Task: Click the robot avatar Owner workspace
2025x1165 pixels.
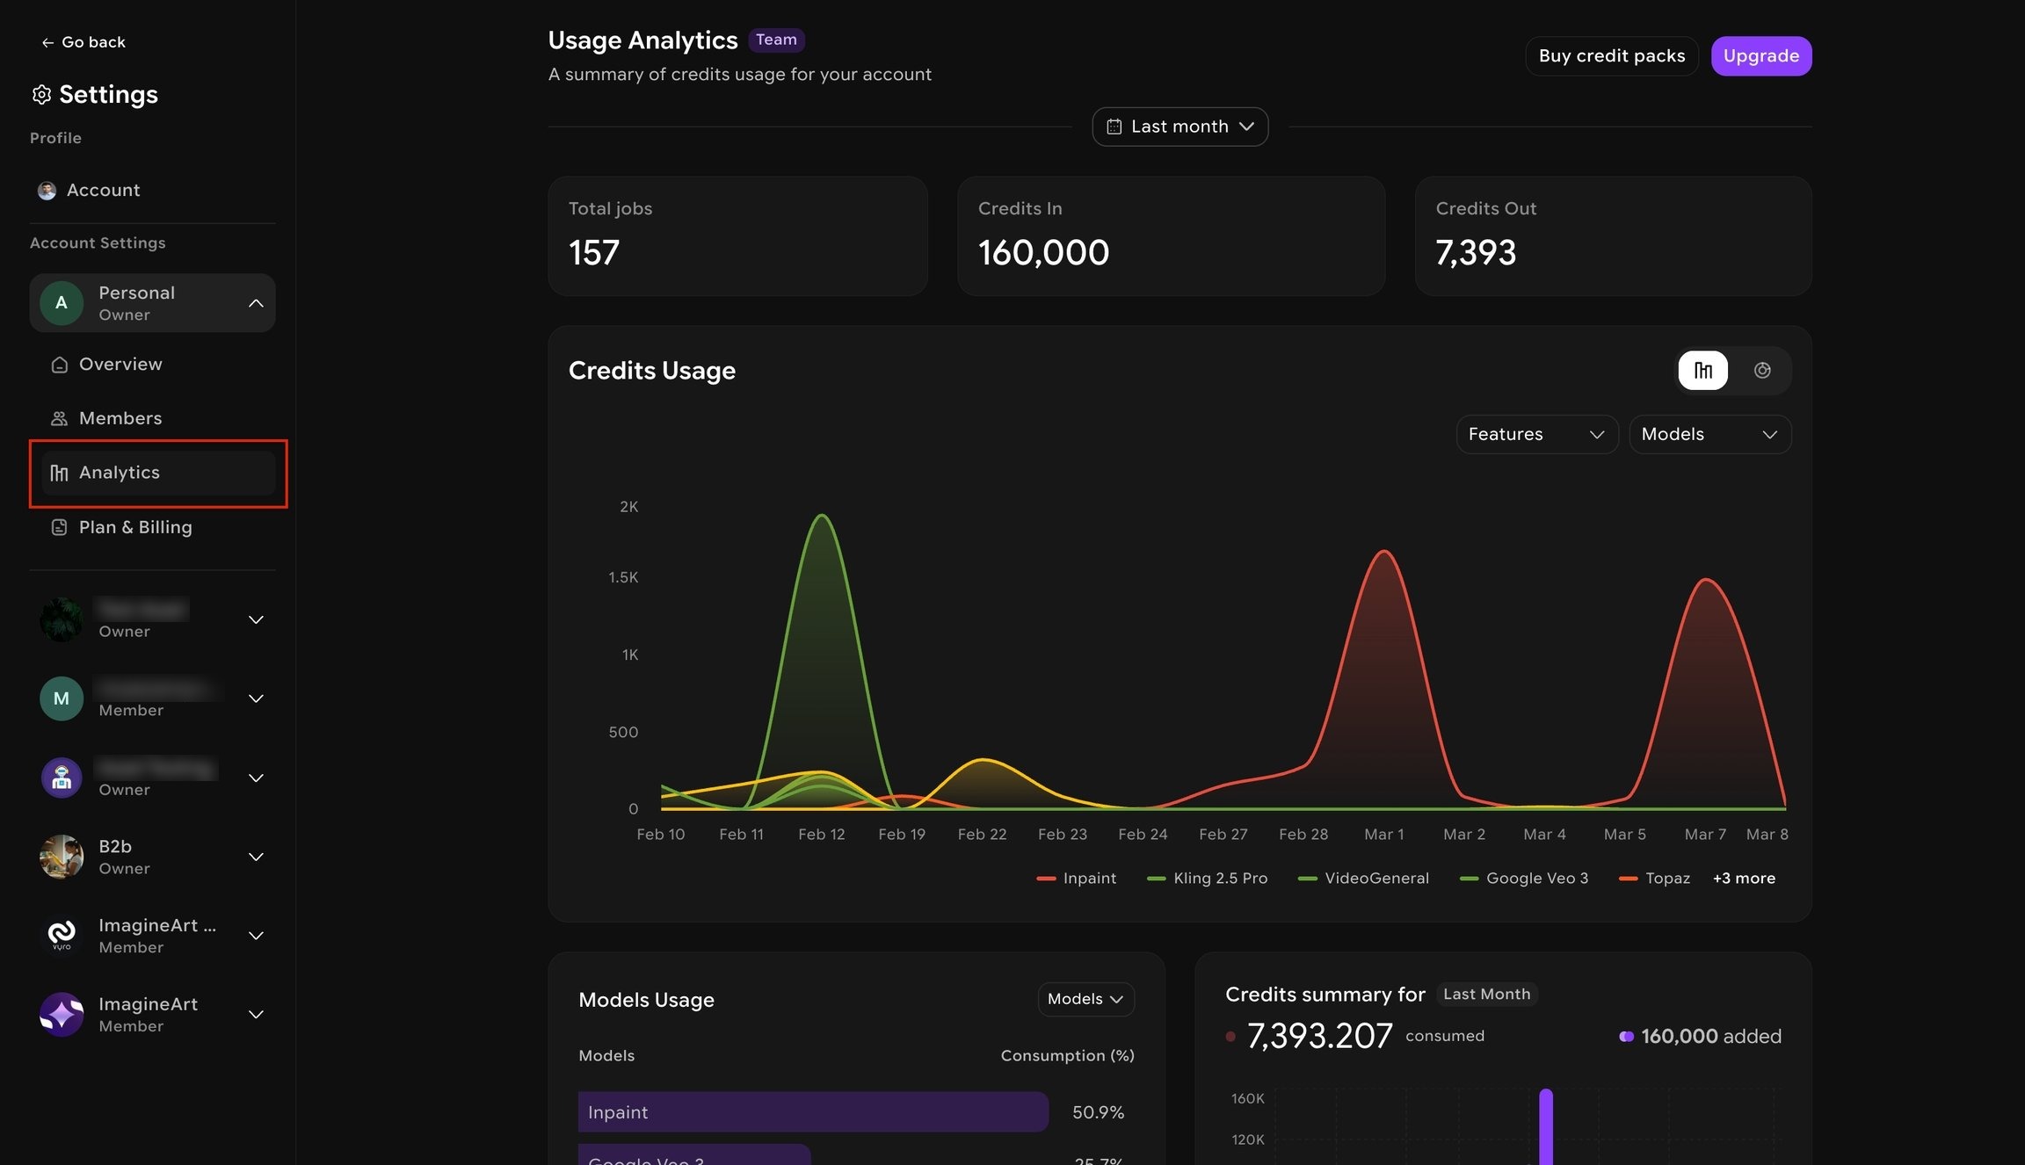Action: pos(62,778)
